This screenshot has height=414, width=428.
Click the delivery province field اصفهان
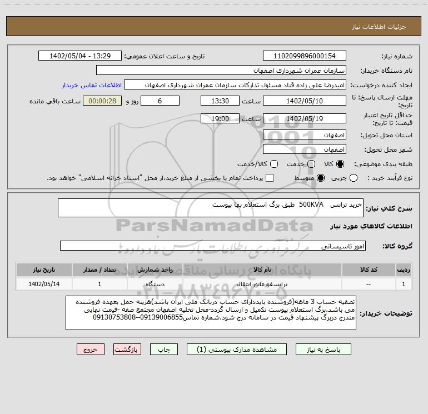coord(305,135)
